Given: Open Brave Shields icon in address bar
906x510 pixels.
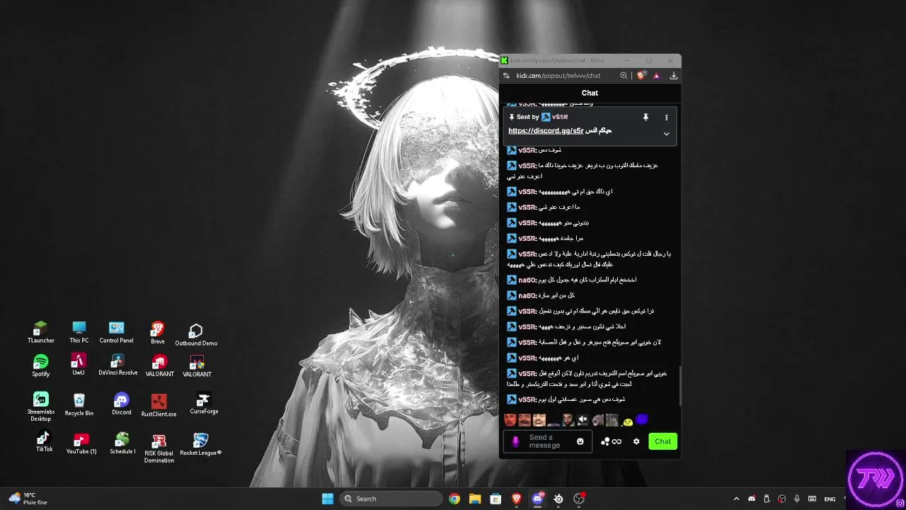Looking at the screenshot, I should coord(641,75).
